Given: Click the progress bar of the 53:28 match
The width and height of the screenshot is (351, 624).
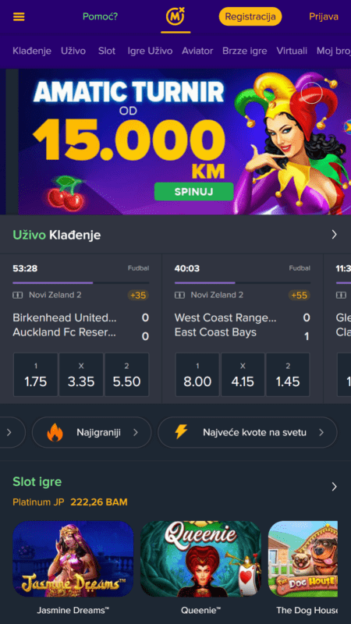Looking at the screenshot, I should (x=81, y=283).
